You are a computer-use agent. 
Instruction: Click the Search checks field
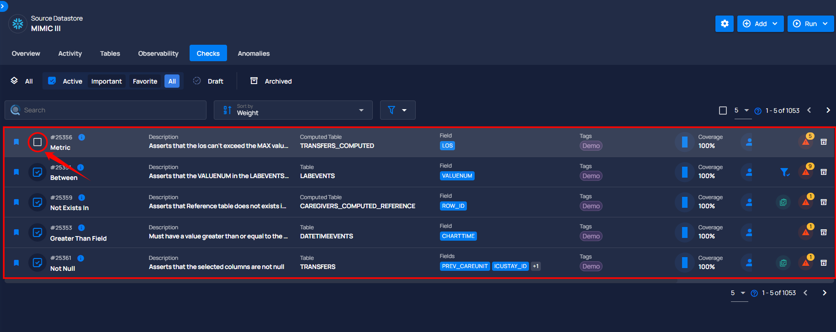[x=106, y=110]
